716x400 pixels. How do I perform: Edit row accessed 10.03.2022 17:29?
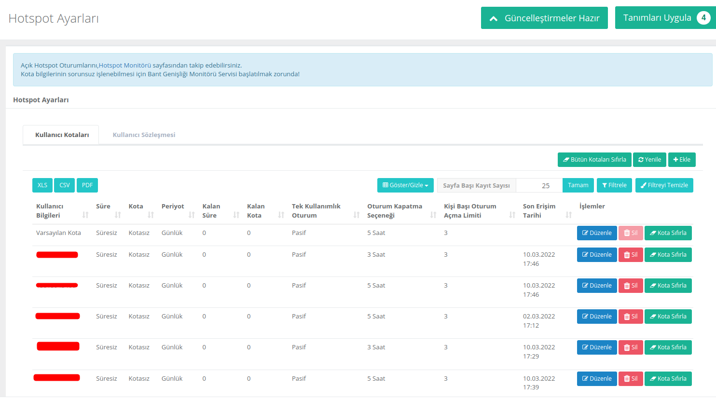pos(597,347)
